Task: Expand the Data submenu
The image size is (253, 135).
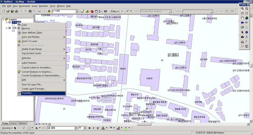Action: (x=41, y=80)
